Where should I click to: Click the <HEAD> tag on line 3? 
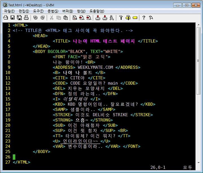tap(40, 36)
